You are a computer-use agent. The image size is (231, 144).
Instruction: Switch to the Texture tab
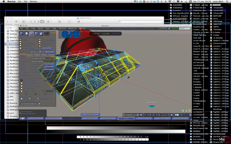tap(44, 55)
